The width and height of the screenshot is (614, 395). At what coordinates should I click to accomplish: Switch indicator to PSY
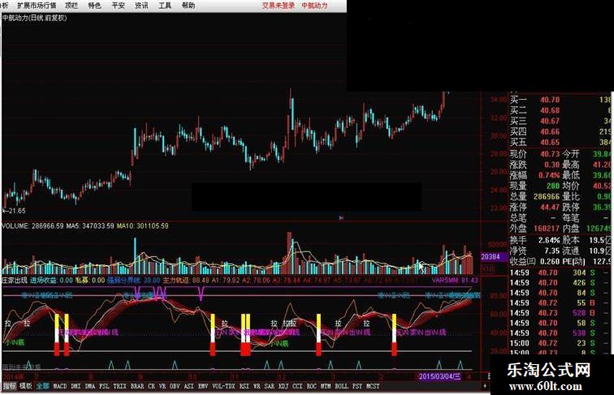pyautogui.click(x=357, y=386)
